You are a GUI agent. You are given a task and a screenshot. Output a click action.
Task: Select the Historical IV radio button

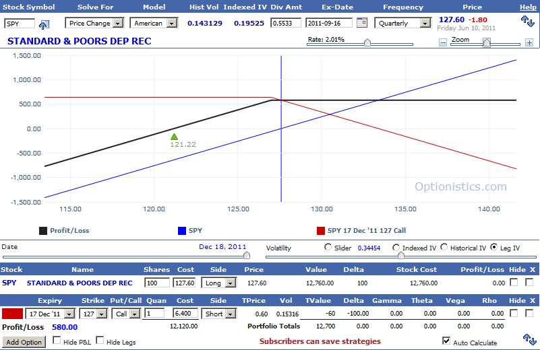[444, 247]
